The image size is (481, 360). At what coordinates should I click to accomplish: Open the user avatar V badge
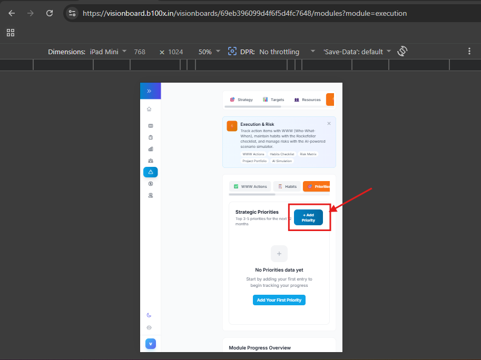151,344
